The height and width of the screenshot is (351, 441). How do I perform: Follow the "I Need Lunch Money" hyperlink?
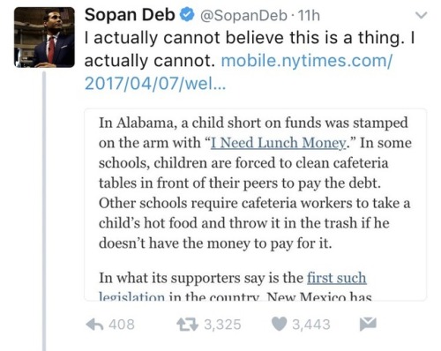tap(279, 143)
